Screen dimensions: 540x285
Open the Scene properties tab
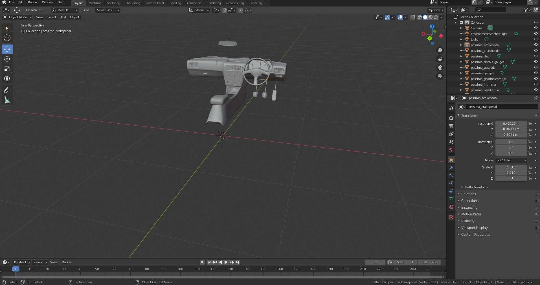(451, 141)
